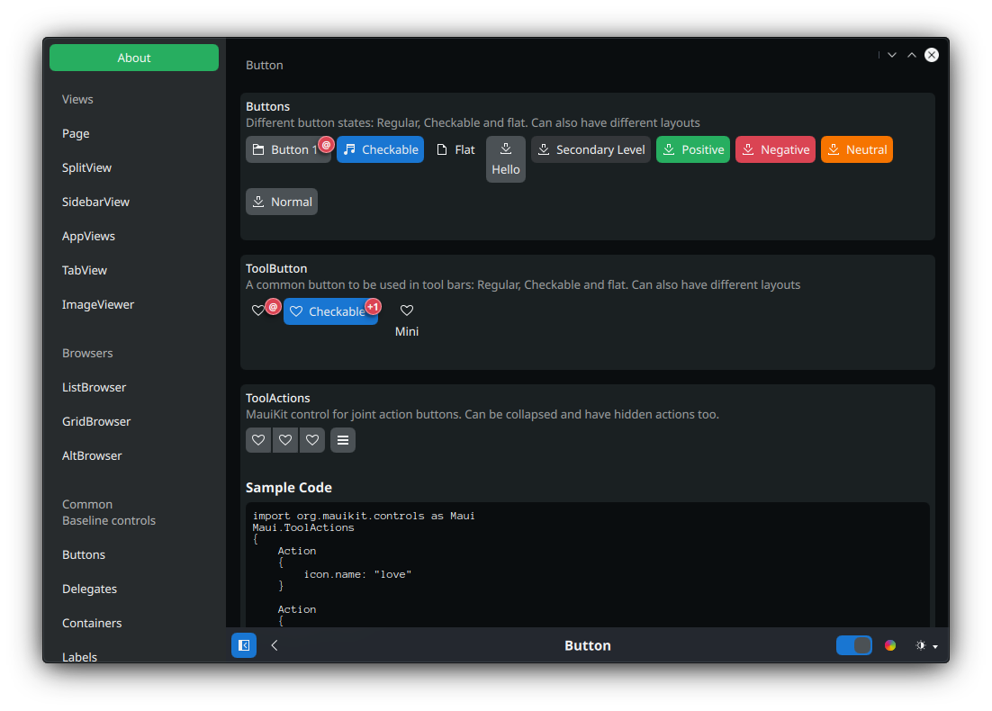Click the Sample Code text area
Viewport: 992px width, 711px height.
click(x=588, y=565)
